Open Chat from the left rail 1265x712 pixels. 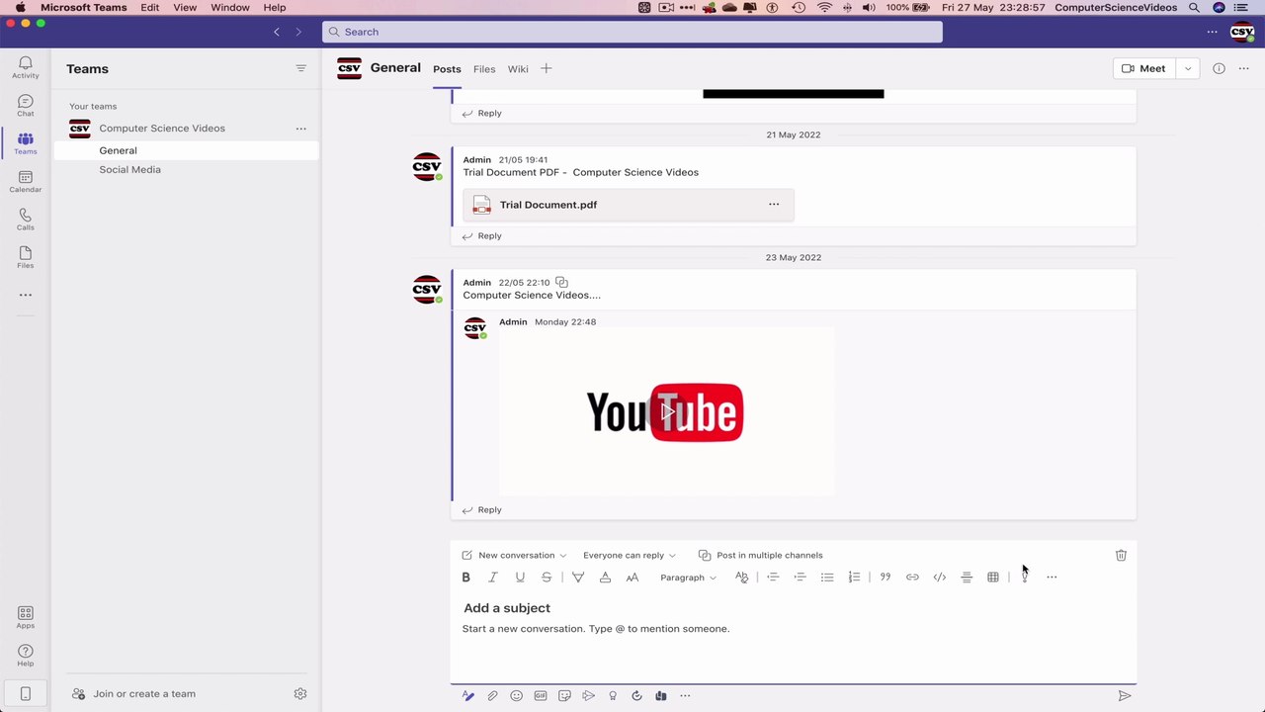26,106
